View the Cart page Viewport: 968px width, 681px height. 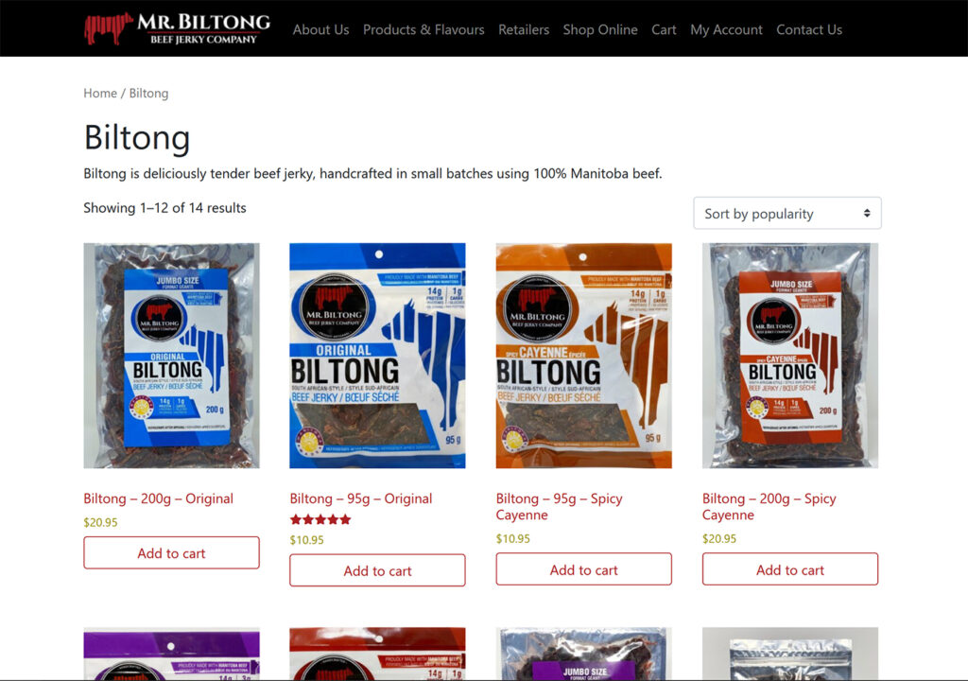[664, 29]
